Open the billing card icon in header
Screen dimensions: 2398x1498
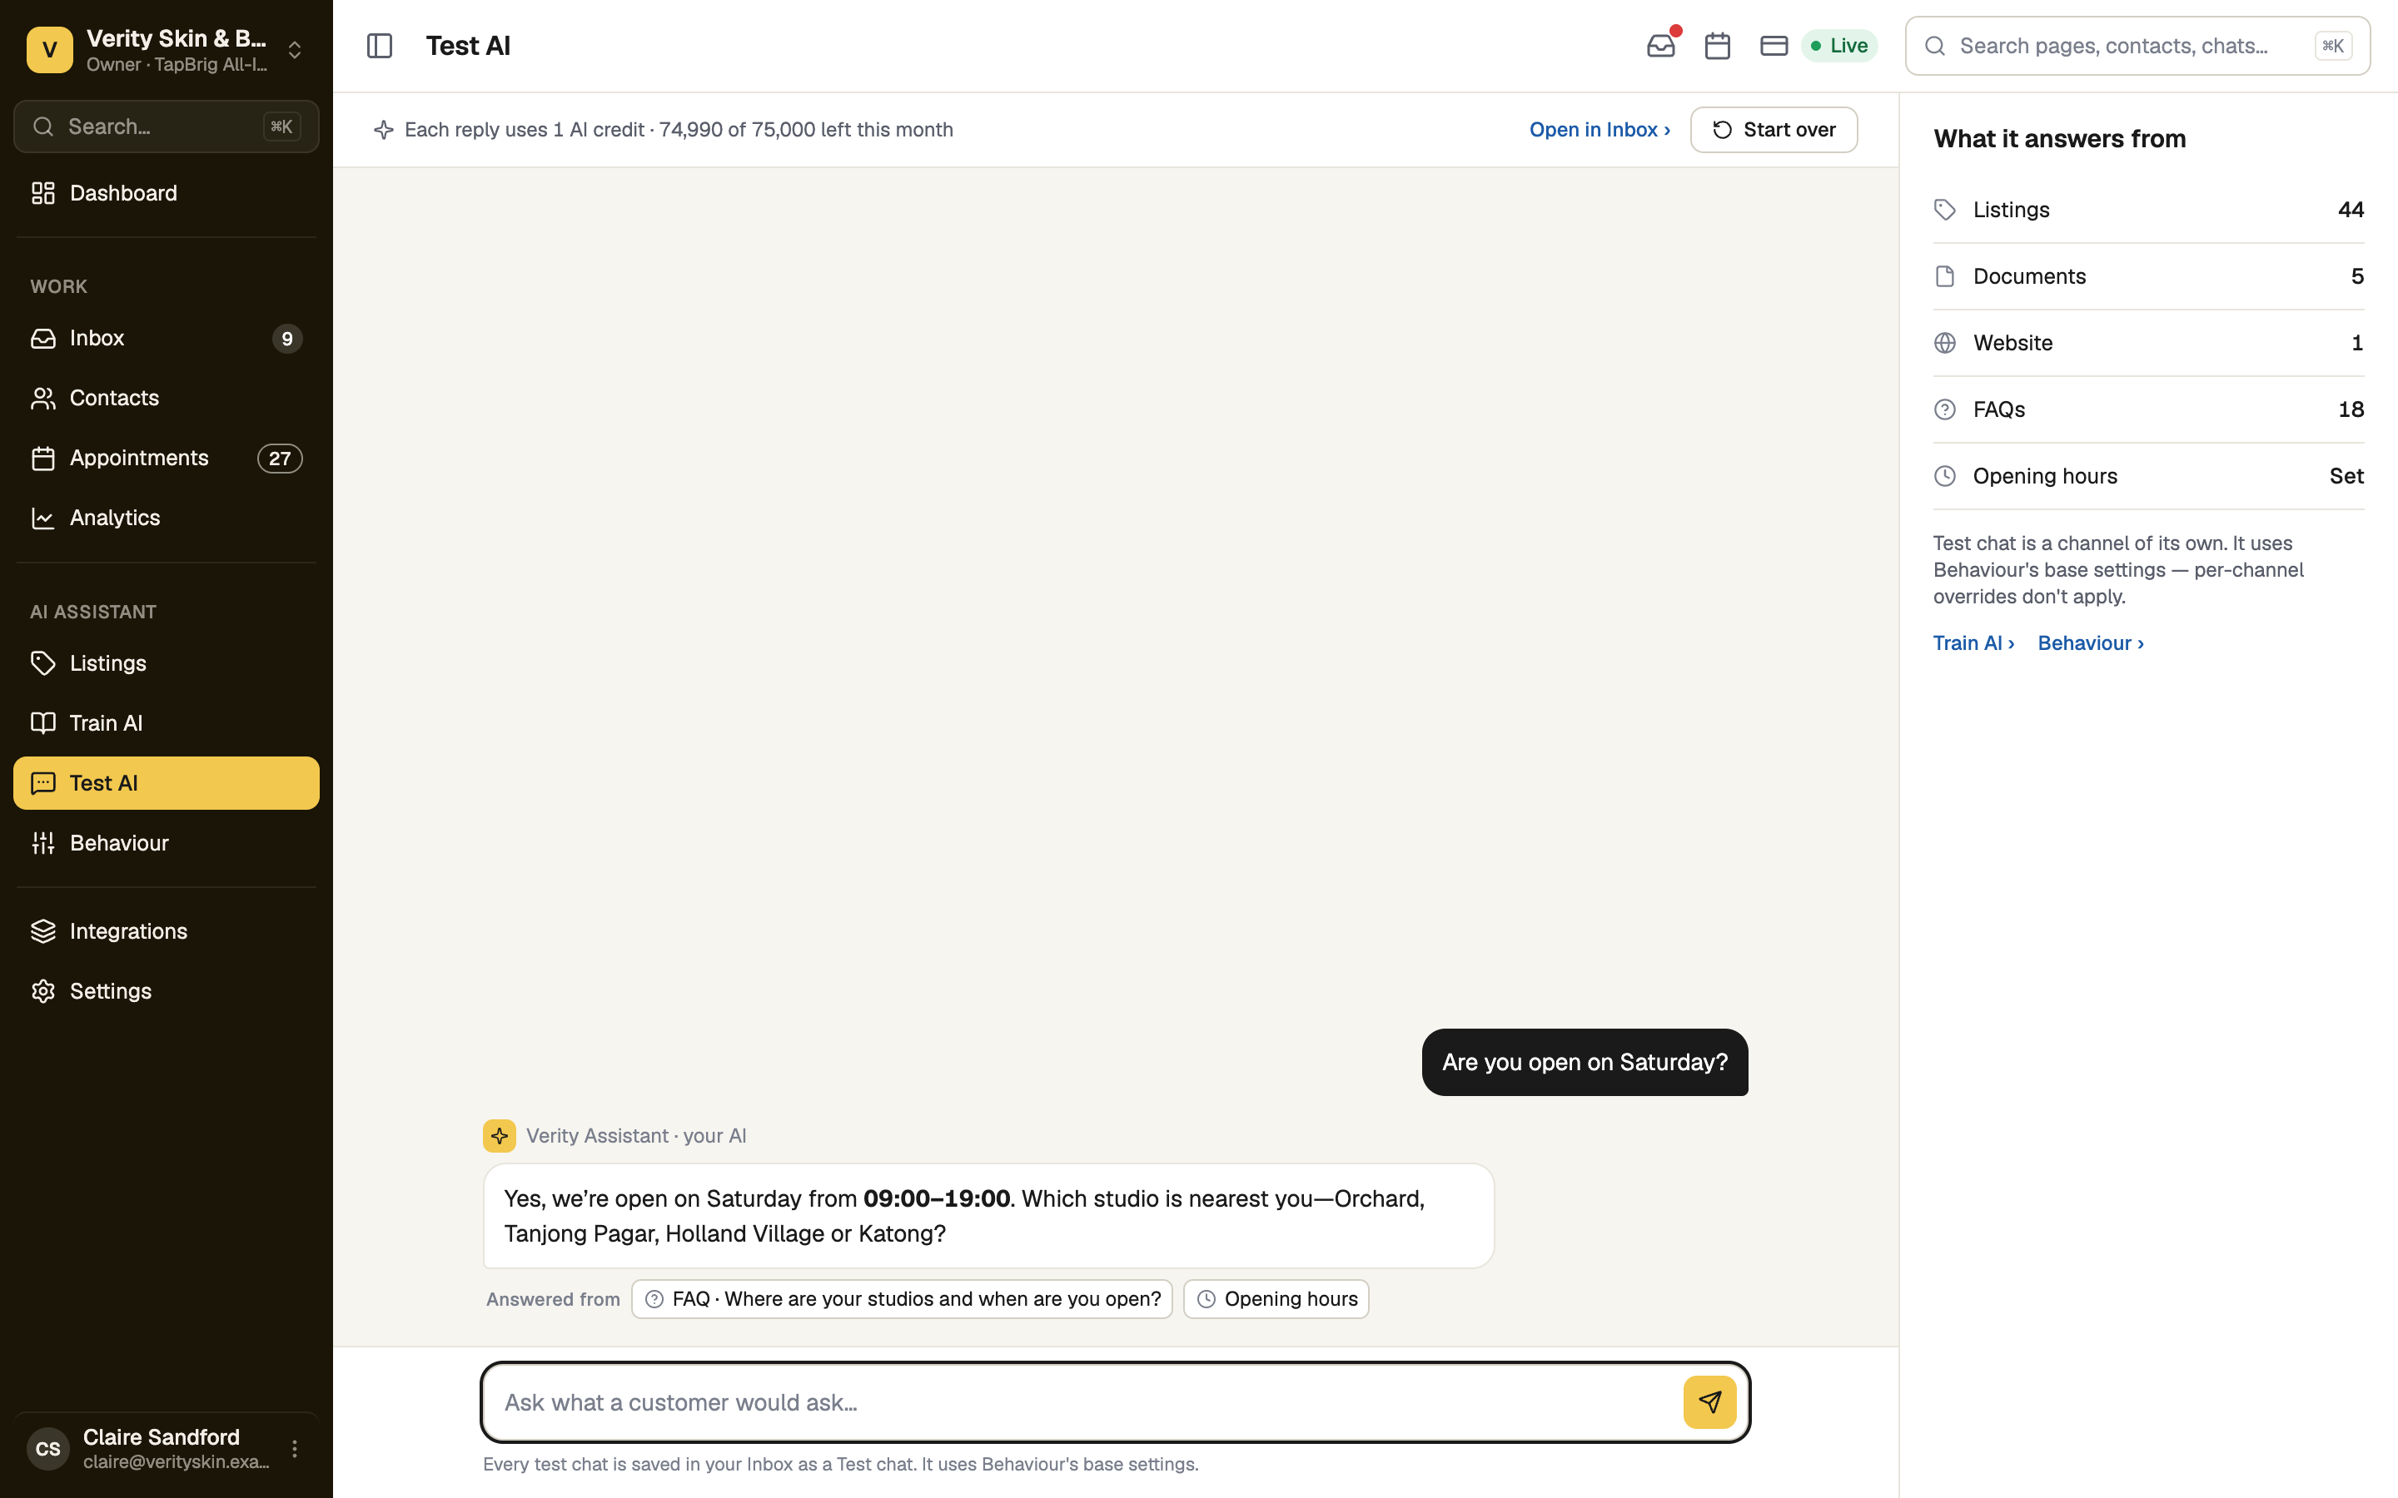[1774, 46]
